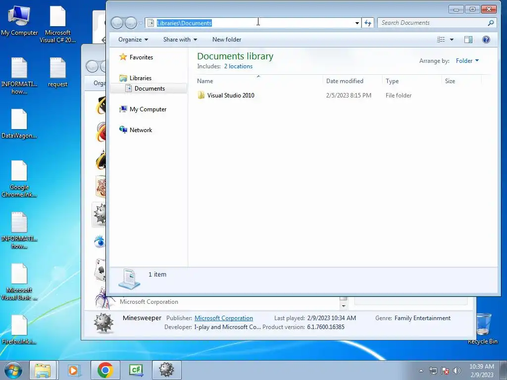This screenshot has height=380, width=507.
Task: Click the search magnifier icon
Action: (x=491, y=23)
